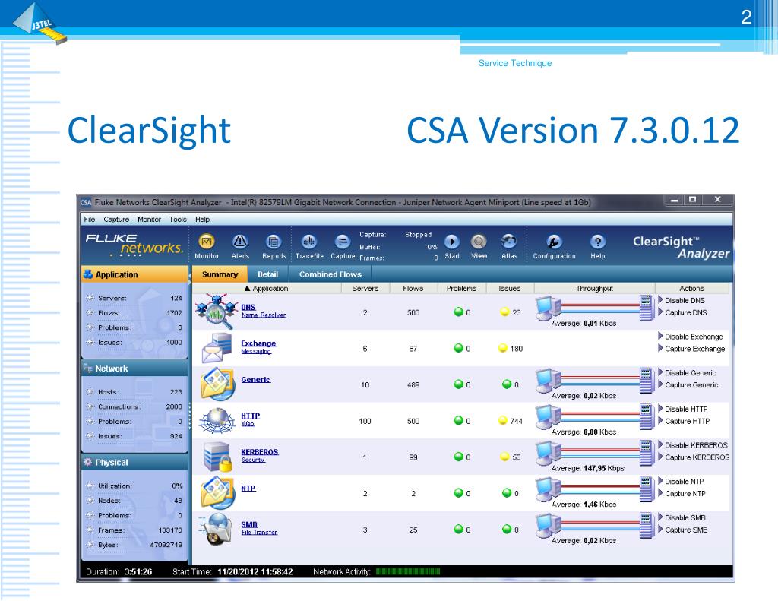
Task: Click DNS yellow issues indicator 23
Action: pos(504,312)
